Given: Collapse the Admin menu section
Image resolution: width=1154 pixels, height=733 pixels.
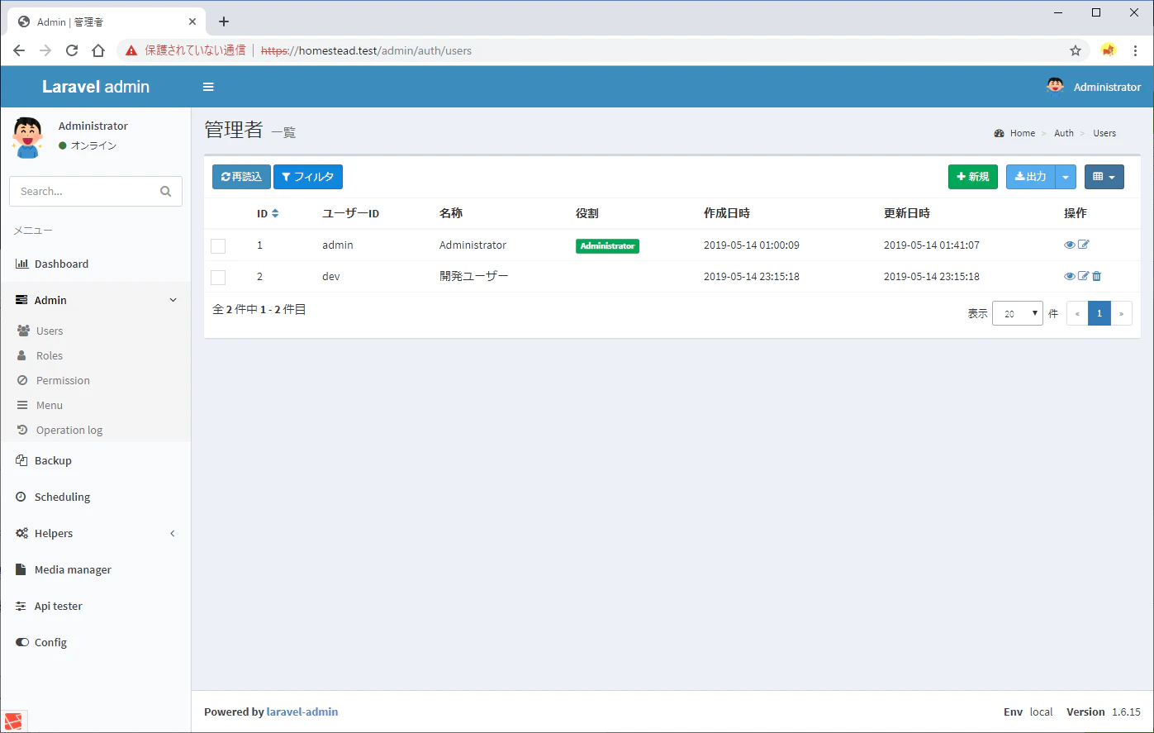Looking at the screenshot, I should tap(96, 300).
